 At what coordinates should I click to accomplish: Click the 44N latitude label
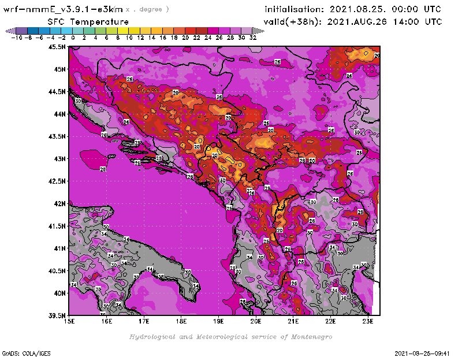tap(59, 114)
